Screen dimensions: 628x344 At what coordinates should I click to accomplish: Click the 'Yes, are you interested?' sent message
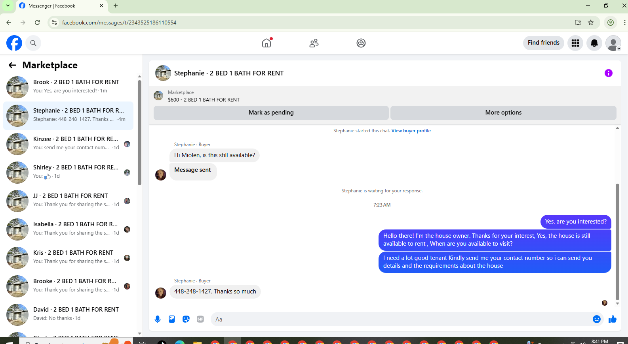pyautogui.click(x=576, y=222)
